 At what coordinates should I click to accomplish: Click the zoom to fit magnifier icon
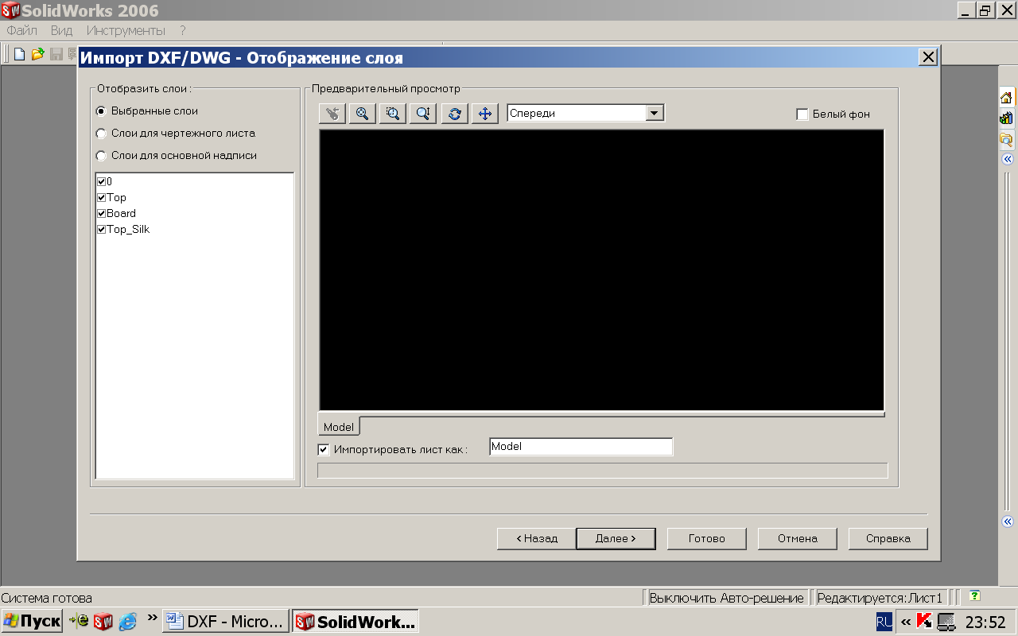(362, 114)
